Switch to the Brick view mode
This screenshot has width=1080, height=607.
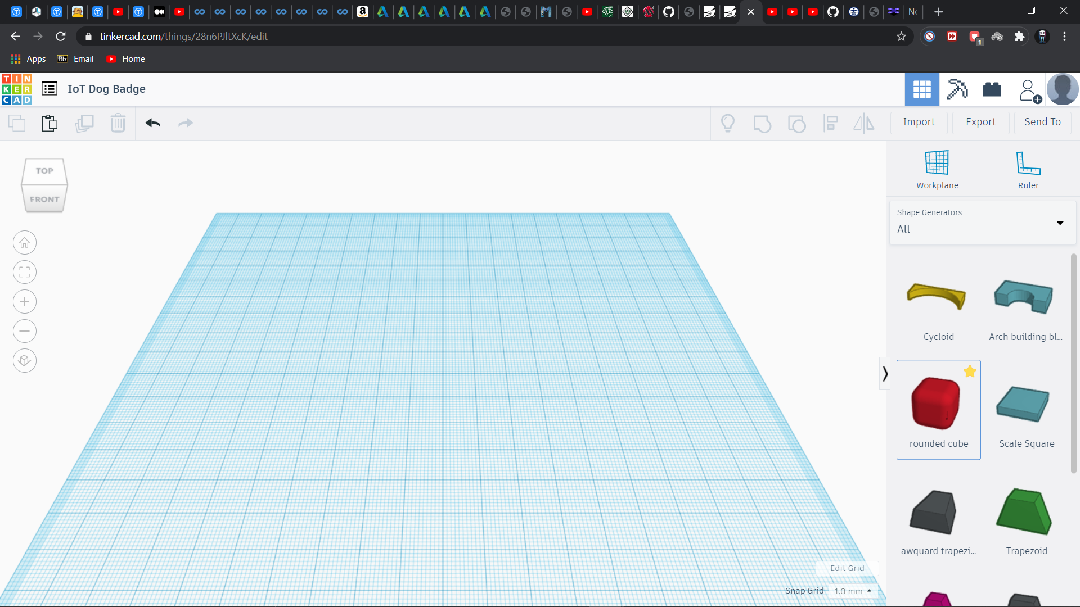click(991, 89)
